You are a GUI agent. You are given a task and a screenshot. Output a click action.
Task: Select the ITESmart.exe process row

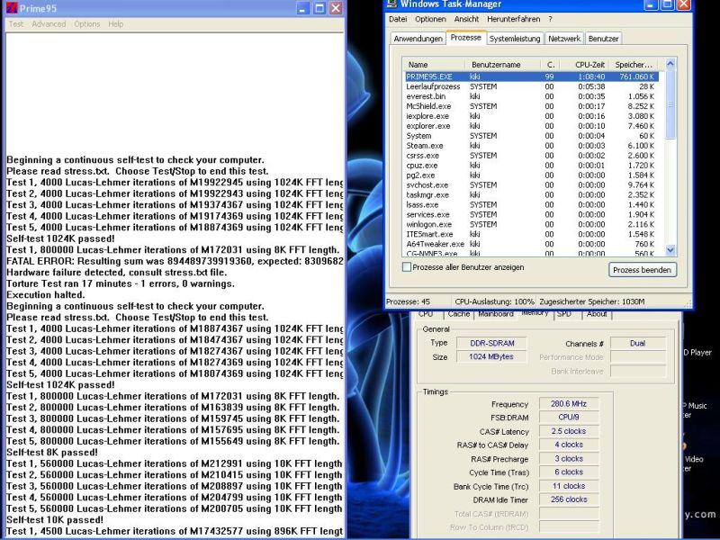click(531, 235)
